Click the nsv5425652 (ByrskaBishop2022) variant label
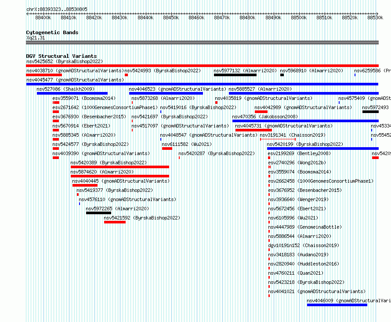391x322 pixels. 65,61
